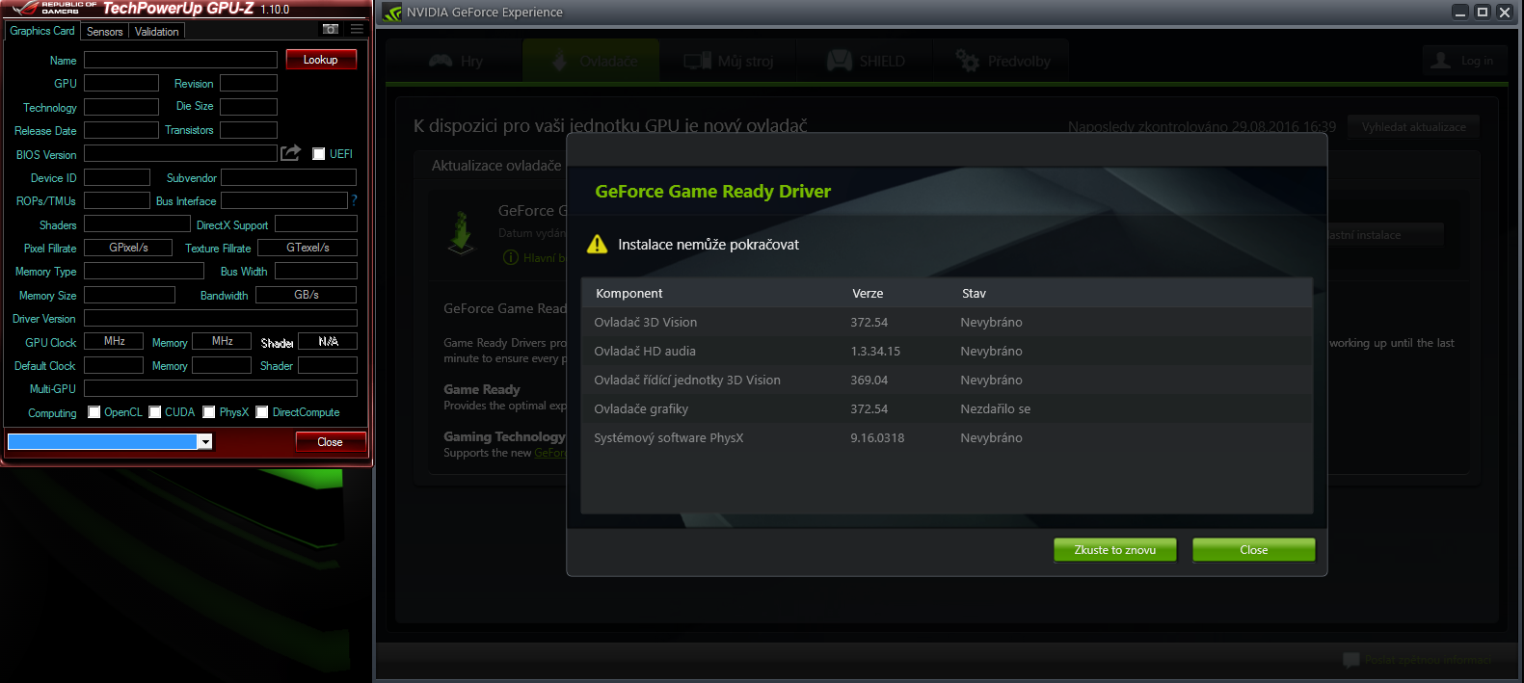Open the Sensors tab
The height and width of the screenshot is (683, 1524).
[x=105, y=32]
